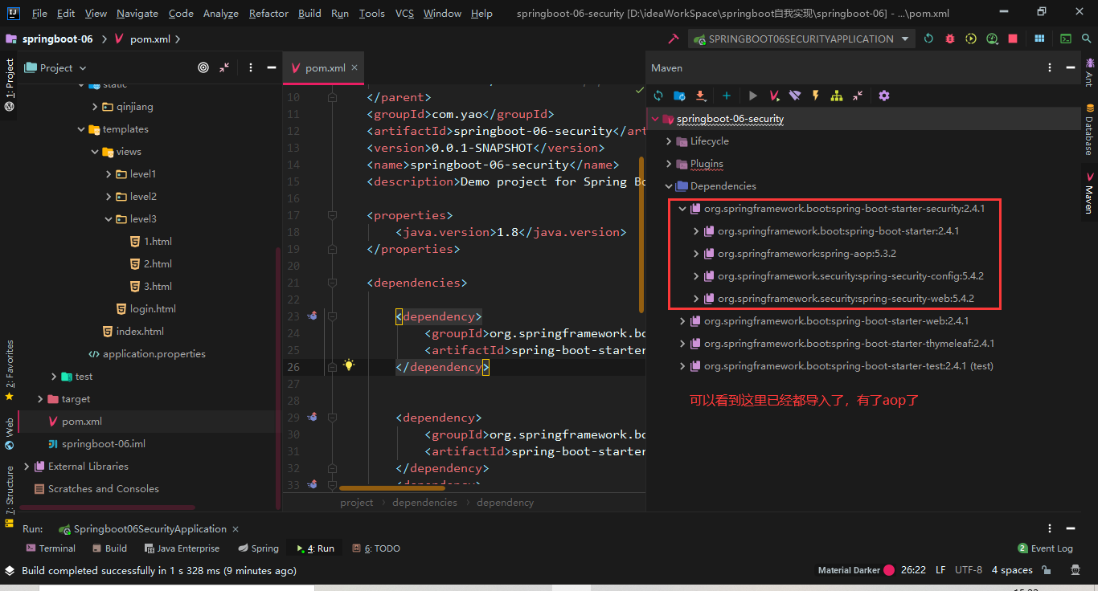Expand the level1 folder in Project tree
The width and height of the screenshot is (1098, 591).
(x=109, y=174)
